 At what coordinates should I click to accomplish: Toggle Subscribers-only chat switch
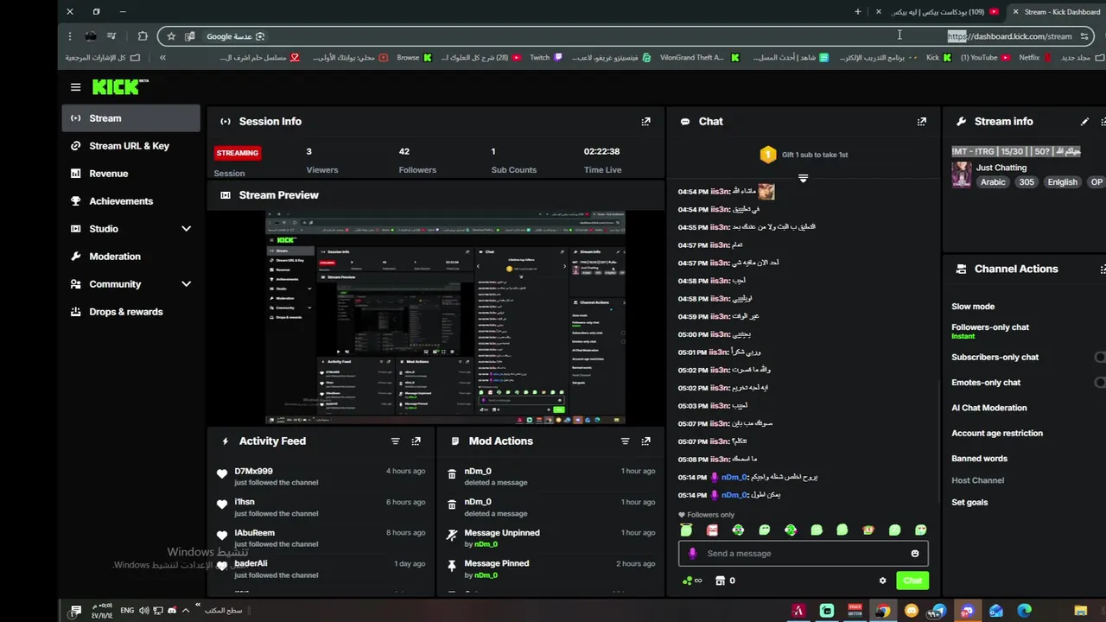pyautogui.click(x=1100, y=357)
